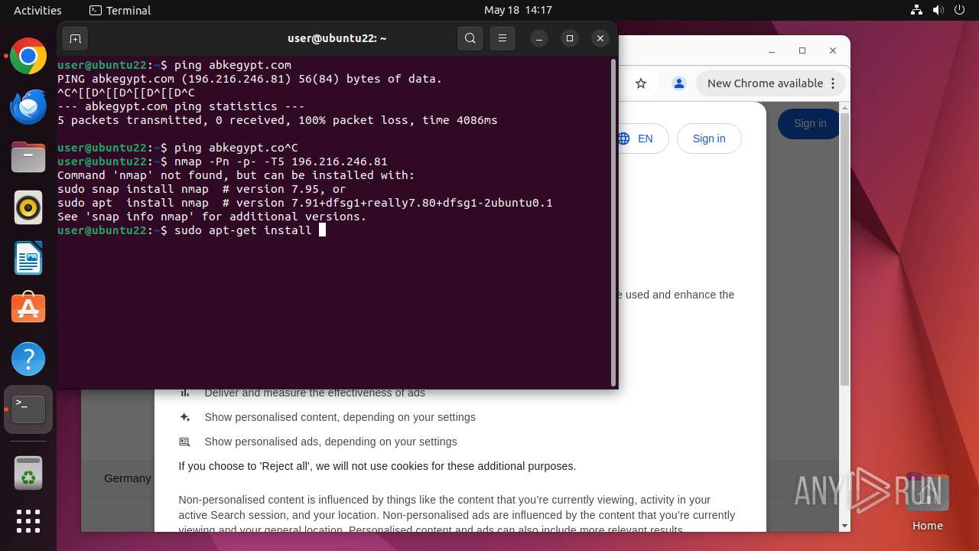Open the Chrome profile avatar icon
This screenshot has width=979, height=551.
678,83
